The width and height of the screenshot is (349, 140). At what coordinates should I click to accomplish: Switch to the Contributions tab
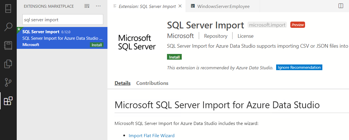pyautogui.click(x=152, y=83)
